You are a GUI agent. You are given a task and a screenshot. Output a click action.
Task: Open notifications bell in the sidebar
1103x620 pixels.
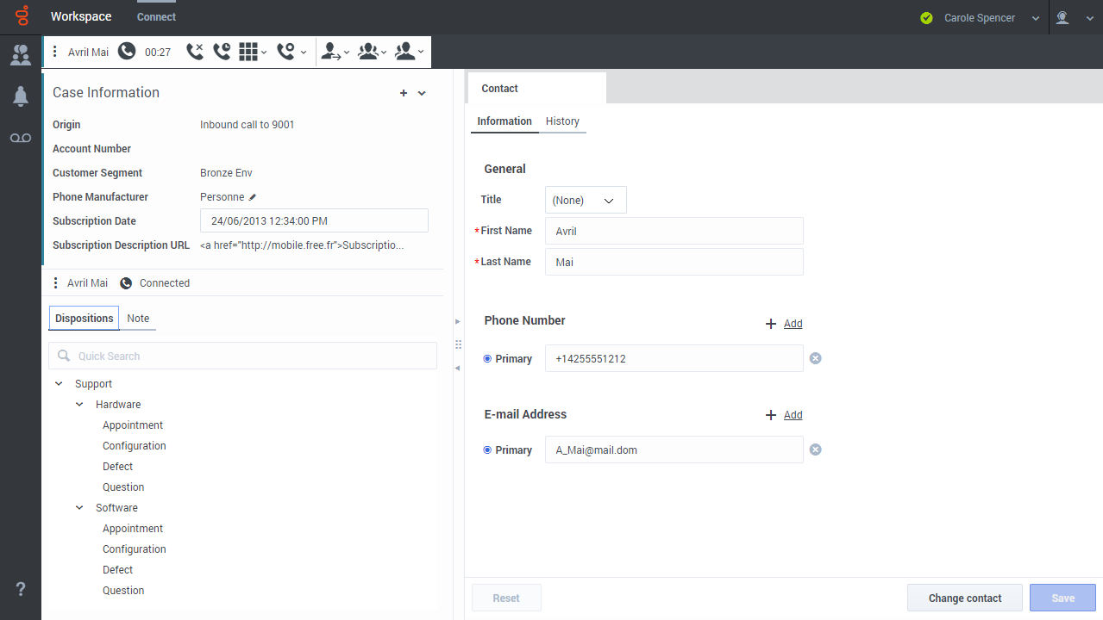21,96
